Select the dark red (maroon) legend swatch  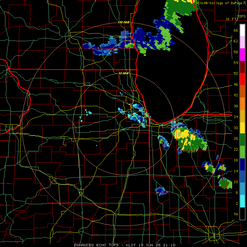tap(242, 67)
